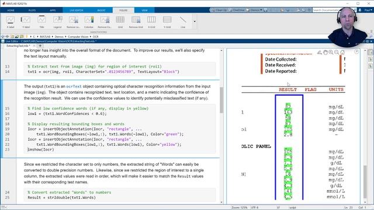374x210 pixels.
Task: Click the address bar search magnifier icon
Action: click(x=370, y=36)
